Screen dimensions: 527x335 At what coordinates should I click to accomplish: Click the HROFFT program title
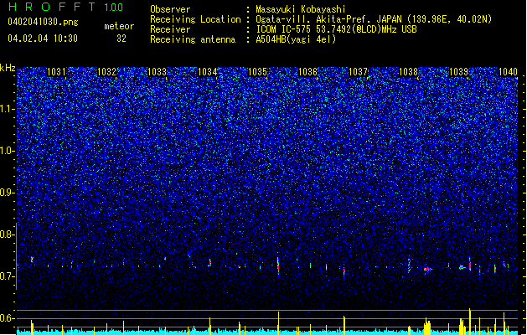[x=52, y=7]
